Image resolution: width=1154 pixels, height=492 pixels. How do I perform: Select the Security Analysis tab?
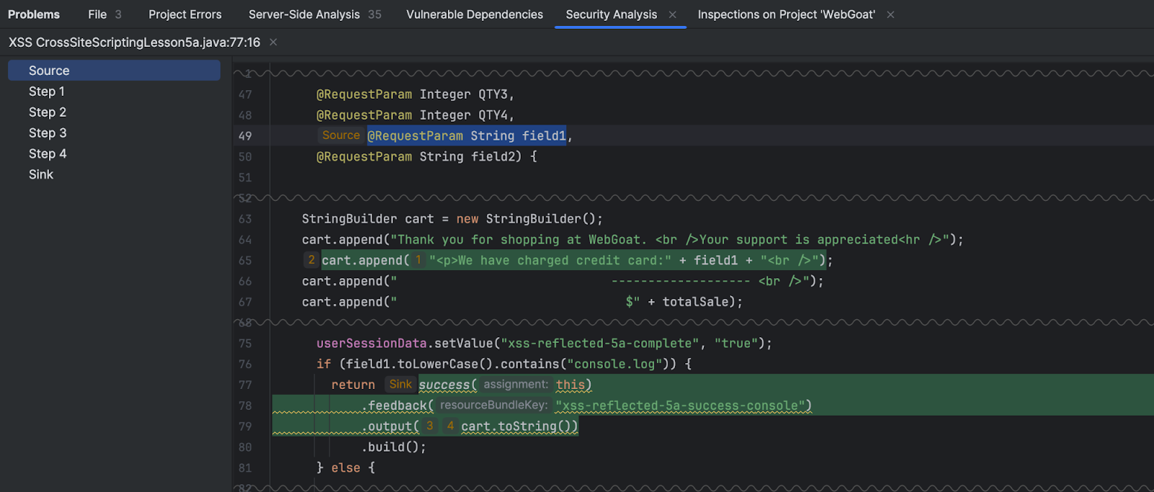coord(612,14)
